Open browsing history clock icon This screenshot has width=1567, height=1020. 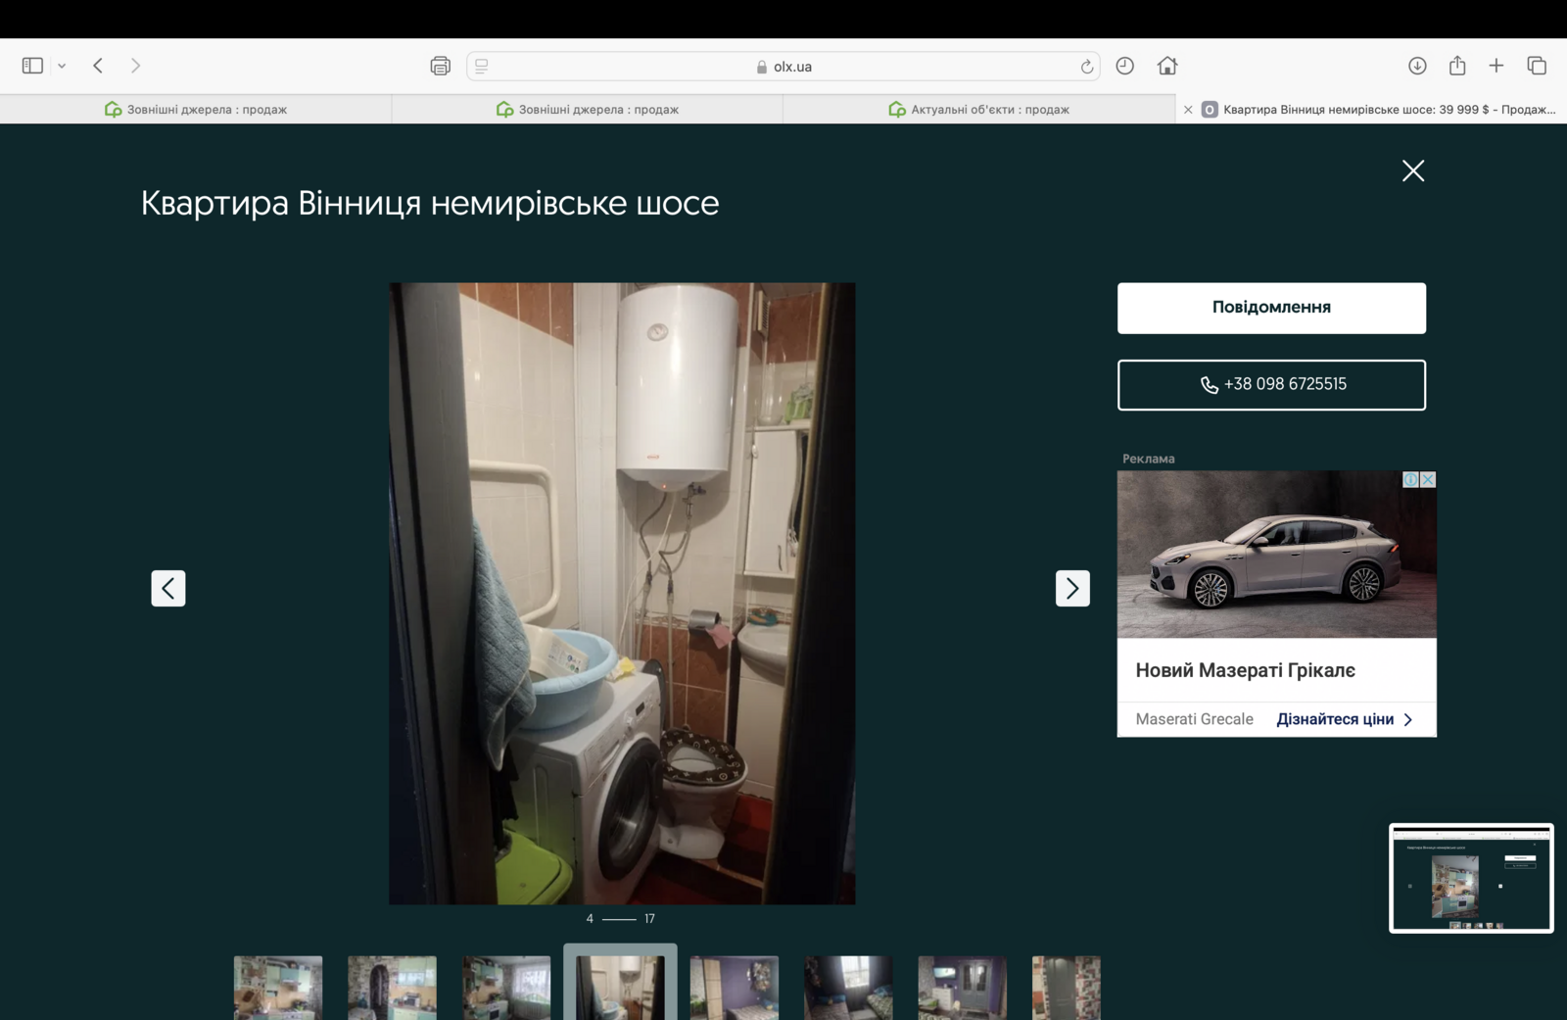(x=1124, y=66)
